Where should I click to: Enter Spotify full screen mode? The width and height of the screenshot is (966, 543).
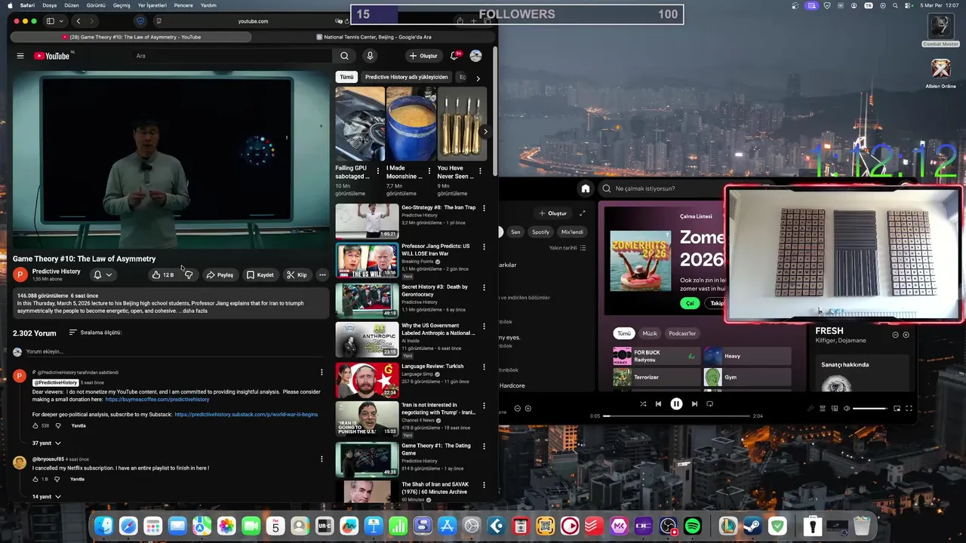(909, 408)
